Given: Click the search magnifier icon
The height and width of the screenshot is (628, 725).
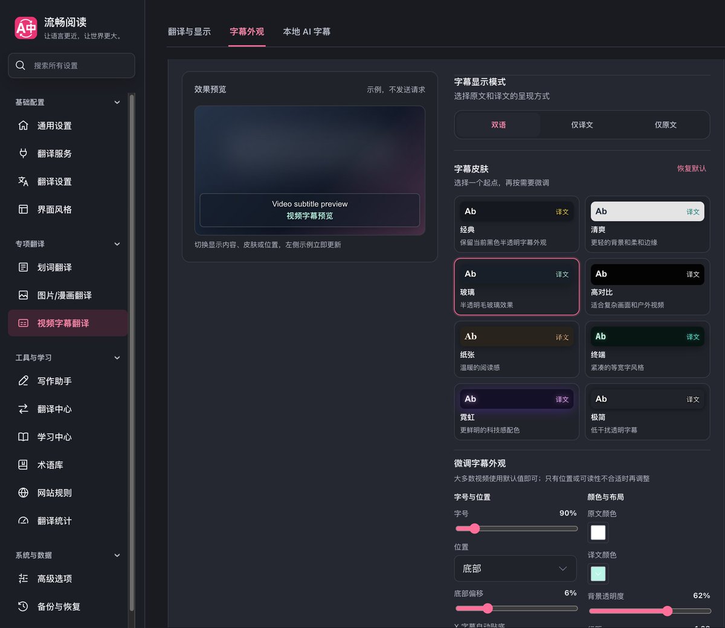Looking at the screenshot, I should click(x=21, y=65).
